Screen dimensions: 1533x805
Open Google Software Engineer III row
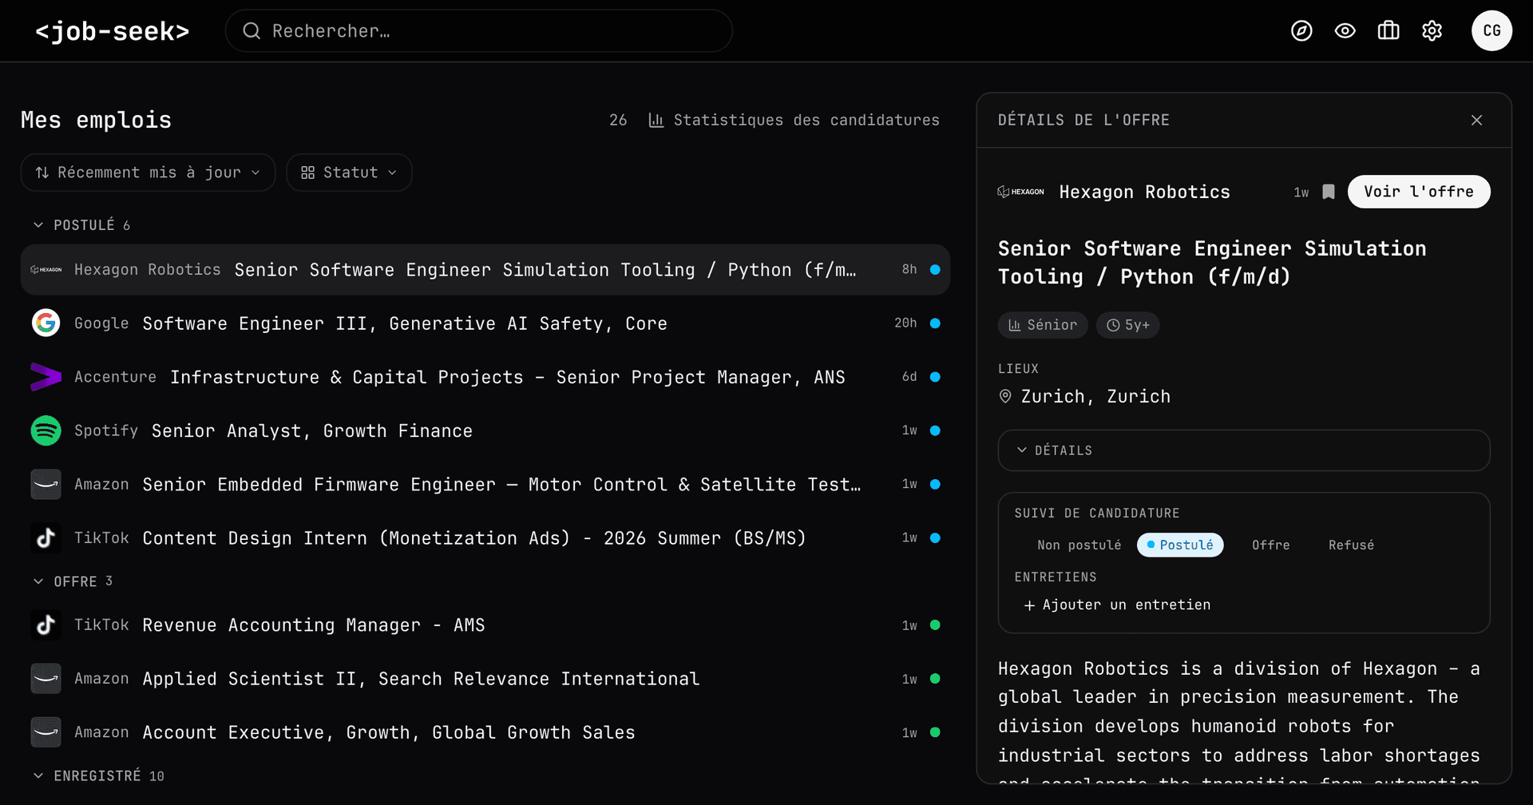click(485, 323)
